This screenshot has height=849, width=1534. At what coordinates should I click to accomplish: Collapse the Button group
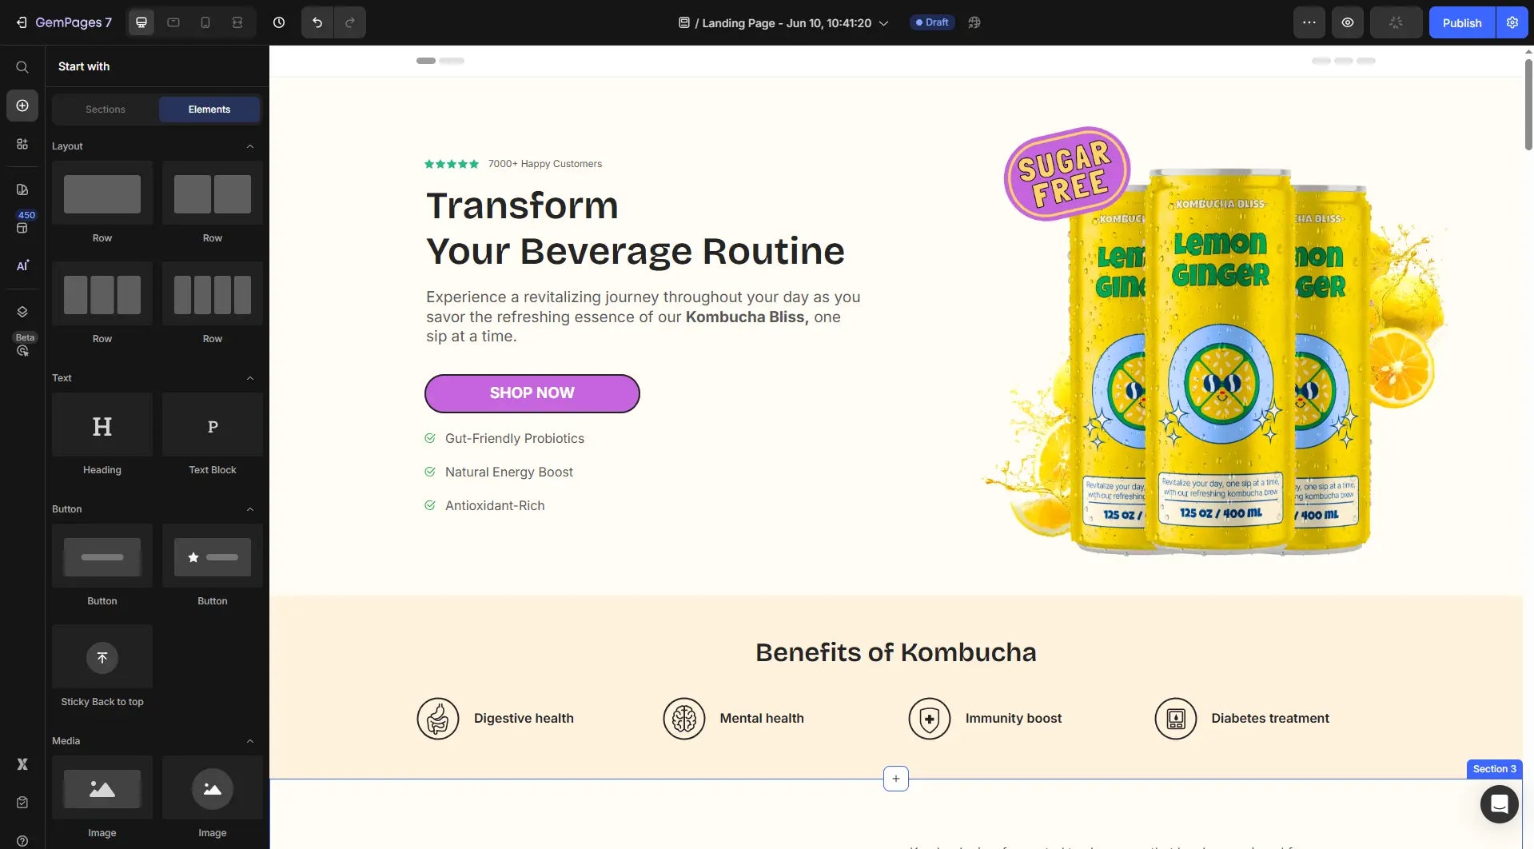click(x=250, y=509)
